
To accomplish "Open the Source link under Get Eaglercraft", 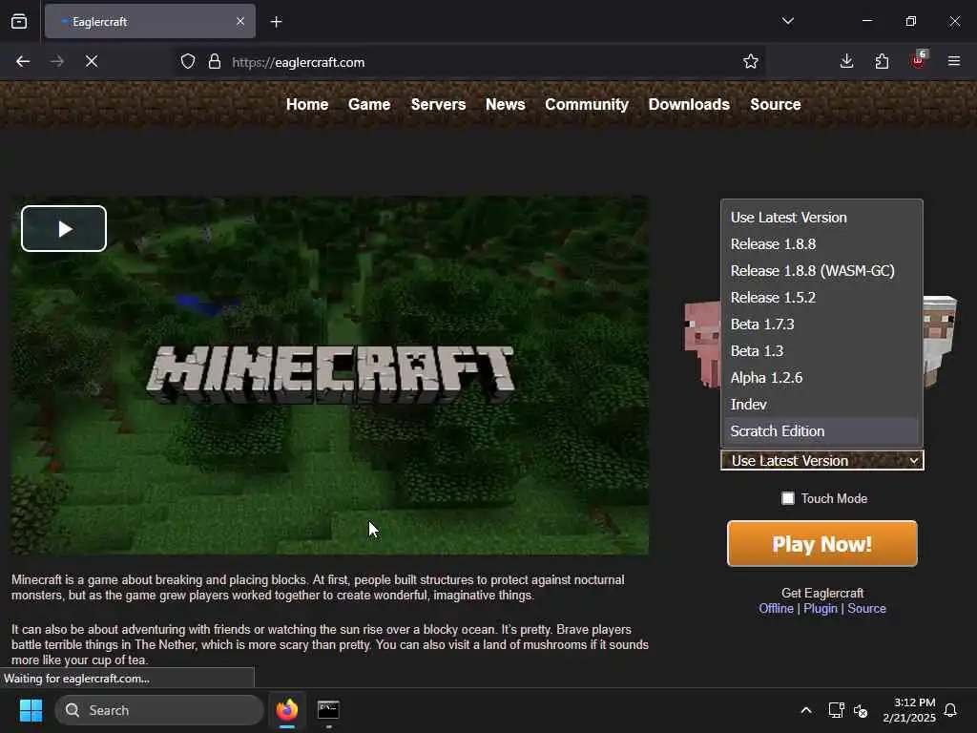I will pyautogui.click(x=866, y=608).
